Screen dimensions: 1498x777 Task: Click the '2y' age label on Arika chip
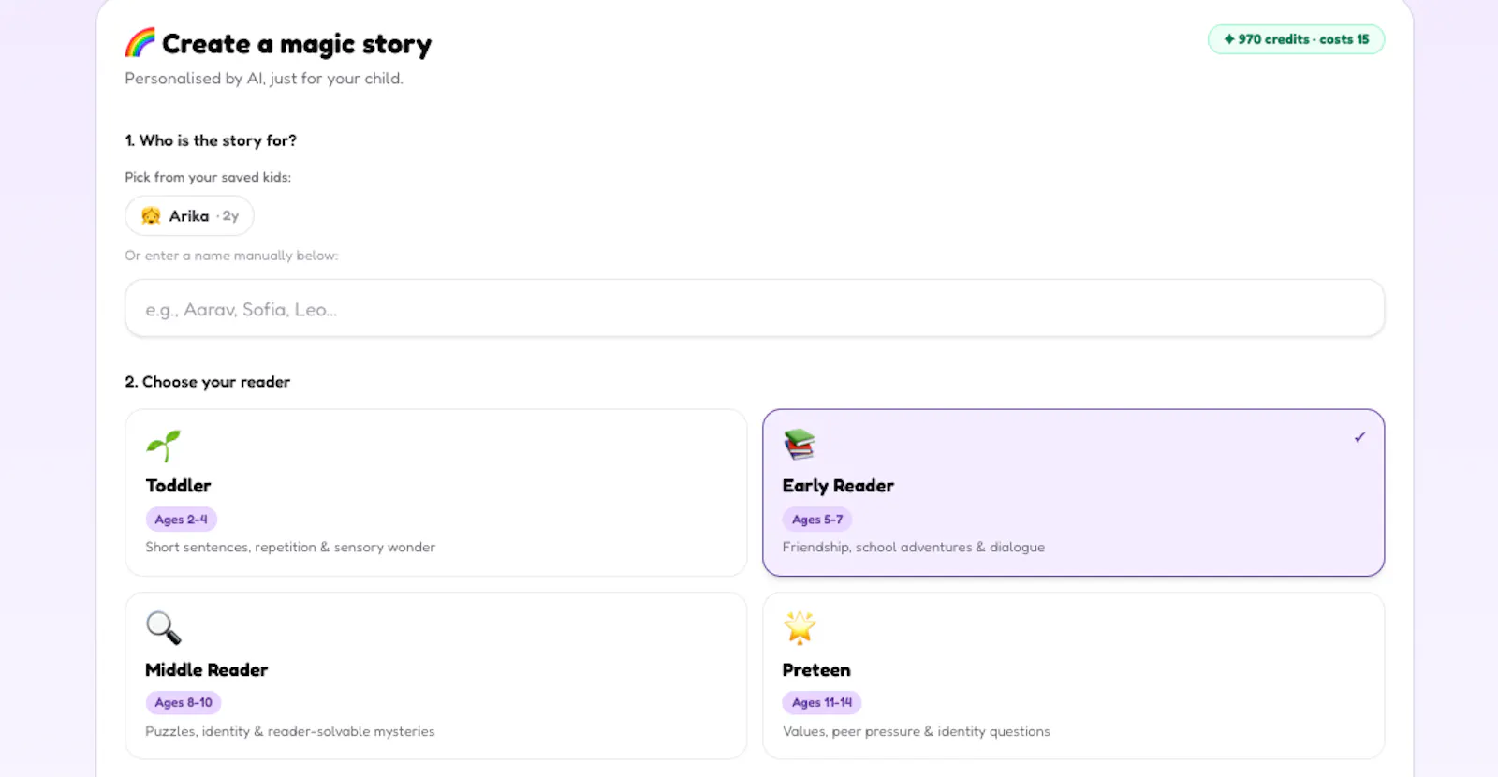coord(230,216)
